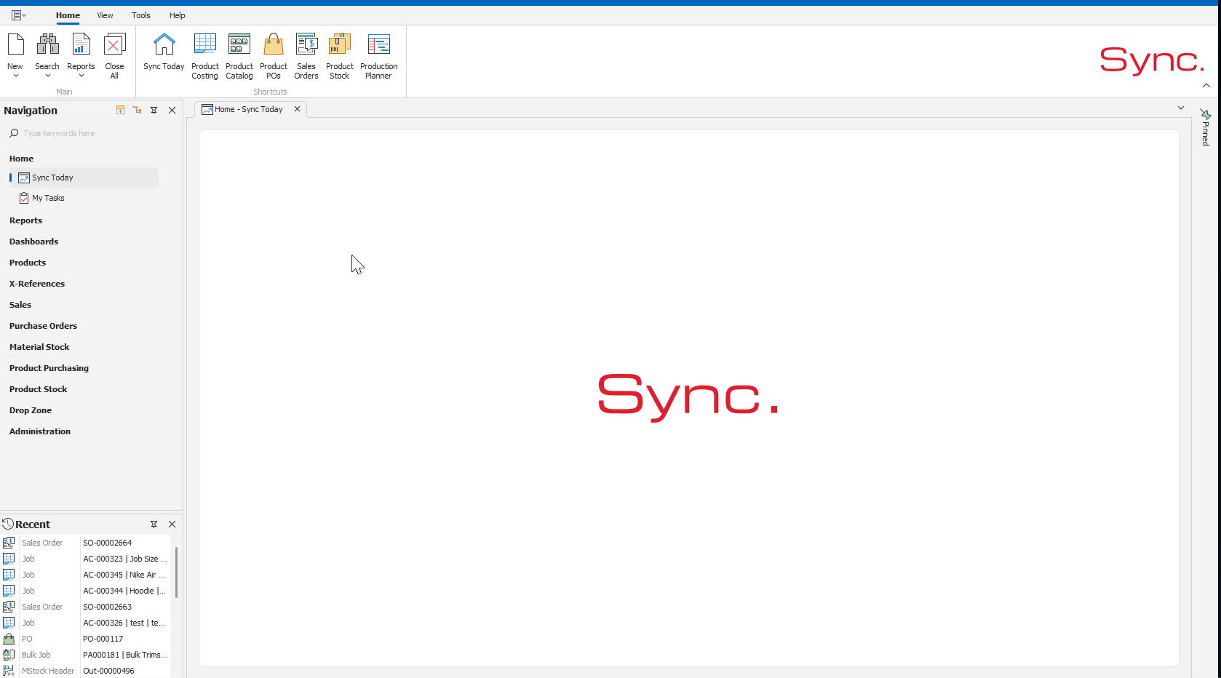1221x678 pixels.
Task: Open the Search binoculars tool
Action: point(47,44)
